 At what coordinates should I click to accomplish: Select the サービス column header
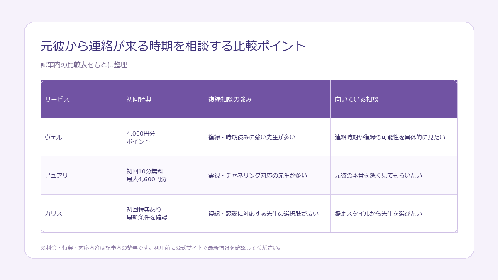pyautogui.click(x=81, y=99)
